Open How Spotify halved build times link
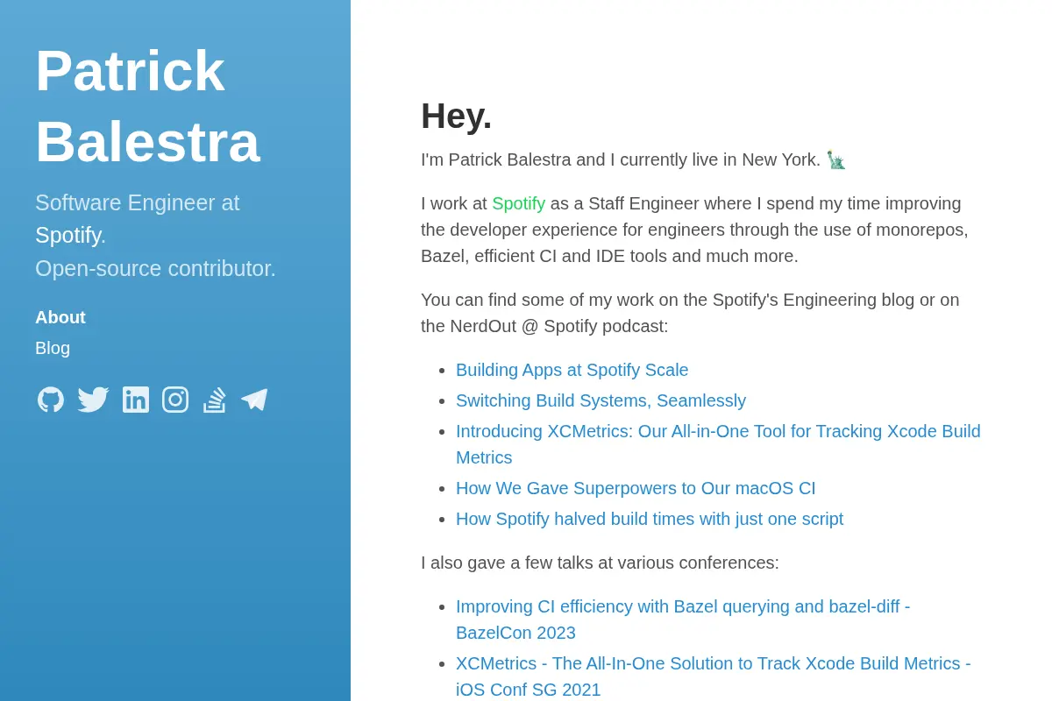The image size is (1052, 701). (x=650, y=519)
